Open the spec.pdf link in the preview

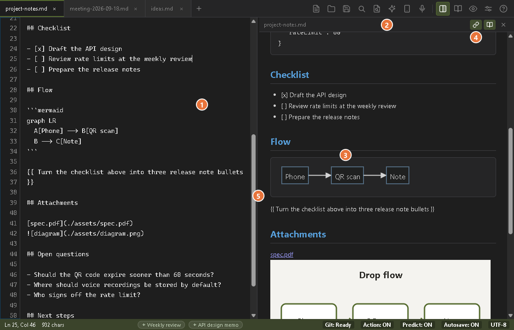pos(282,254)
